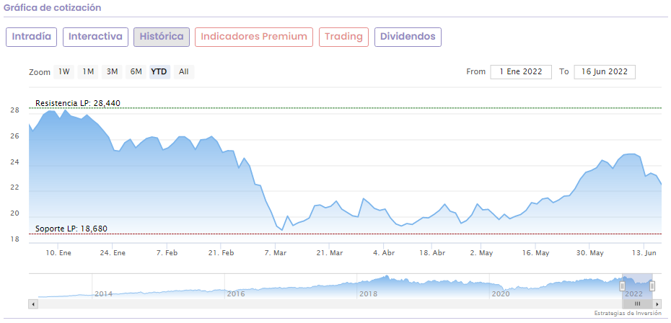Screen dimensions: 671x323
Task: Open the Intradía chart tab
Action: click(x=31, y=37)
